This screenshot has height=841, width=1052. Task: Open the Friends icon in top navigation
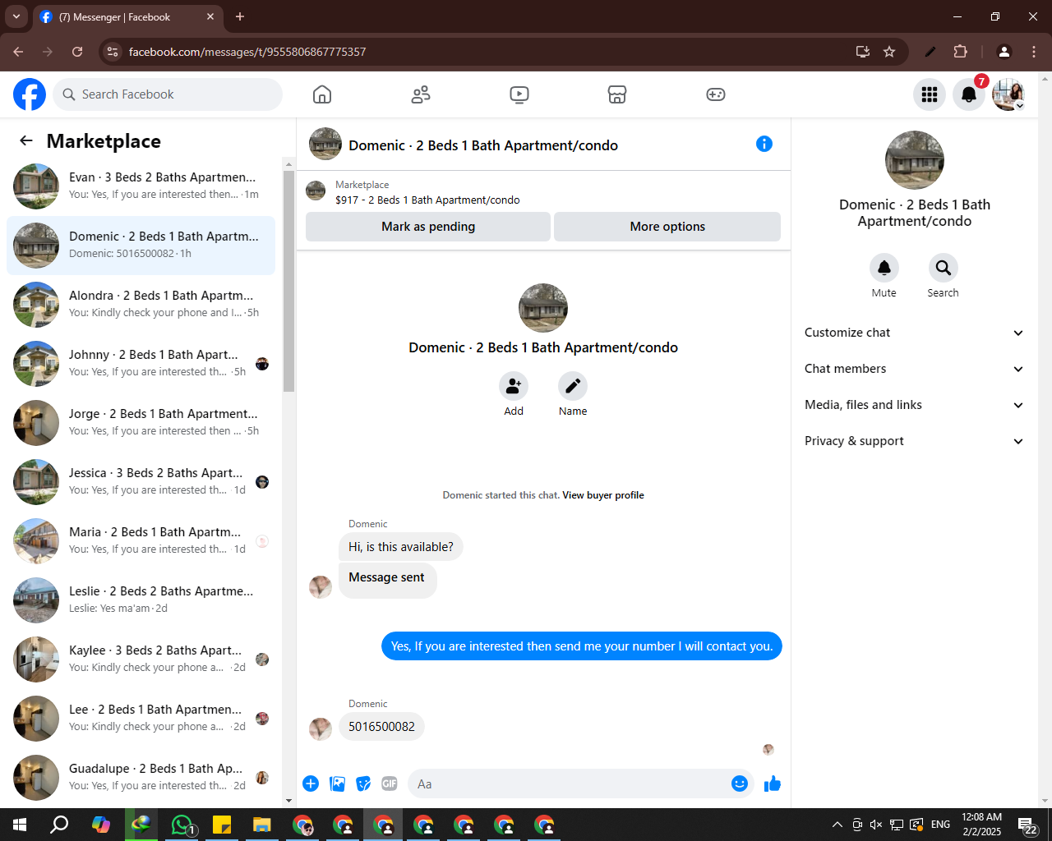[421, 94]
